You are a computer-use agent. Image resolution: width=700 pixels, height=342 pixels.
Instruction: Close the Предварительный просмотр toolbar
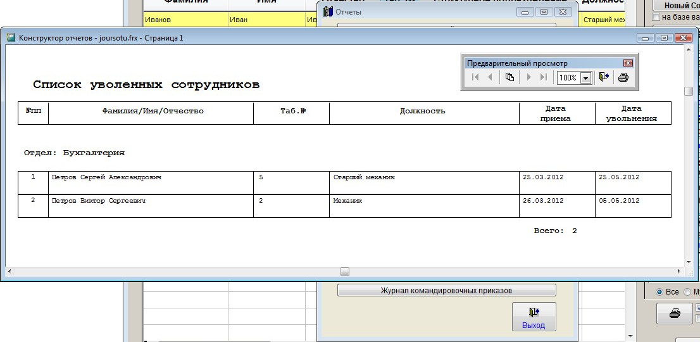click(628, 63)
